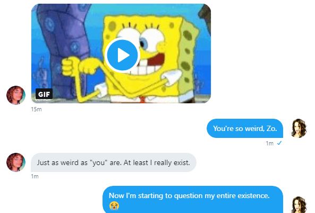Click the 'At least I really exist' text
315x213 pixels.
[x=157, y=162]
